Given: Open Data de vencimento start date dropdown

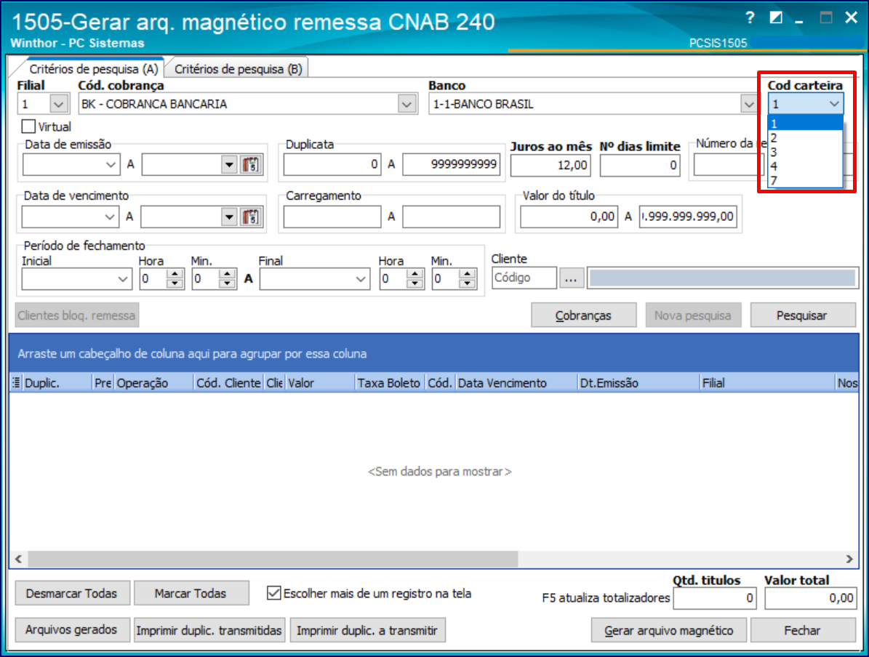Looking at the screenshot, I should 110,217.
